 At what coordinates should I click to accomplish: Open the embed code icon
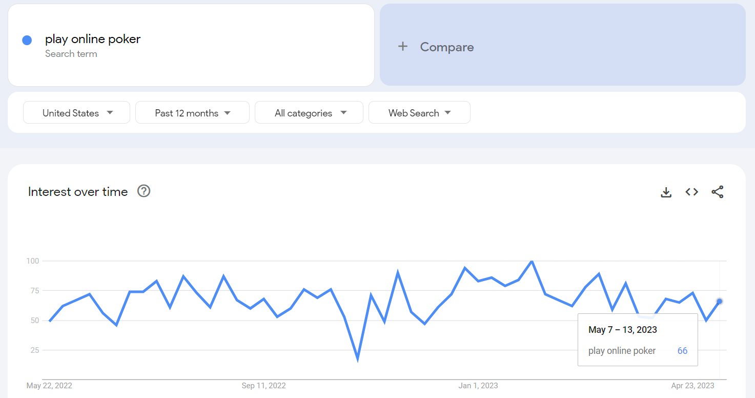[x=692, y=192]
